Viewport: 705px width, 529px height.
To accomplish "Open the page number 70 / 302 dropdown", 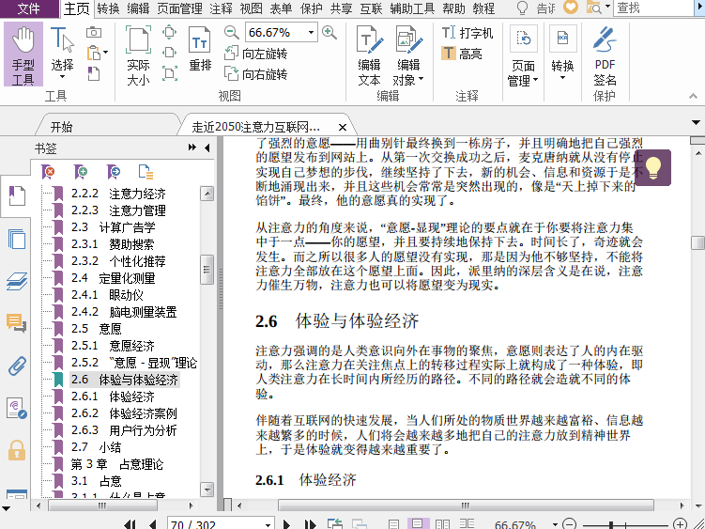I will (x=268, y=524).
